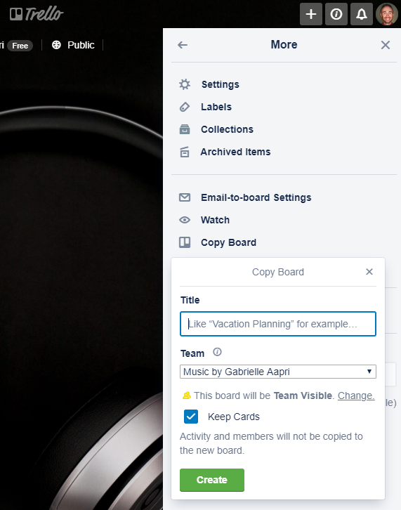Open the information icon in header

click(x=336, y=14)
